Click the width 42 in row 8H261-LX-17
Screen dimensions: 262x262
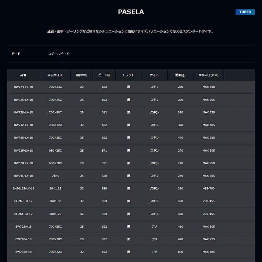pos(82,214)
